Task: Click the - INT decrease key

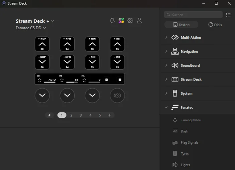Action: [x=117, y=62]
